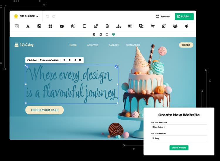
Task: Select the resize frames tool icon
Action: 141,26
